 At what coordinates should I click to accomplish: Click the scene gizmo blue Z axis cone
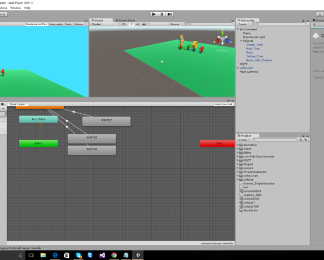227,41
